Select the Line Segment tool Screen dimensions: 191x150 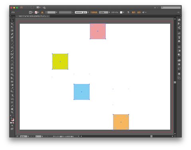point(12,44)
